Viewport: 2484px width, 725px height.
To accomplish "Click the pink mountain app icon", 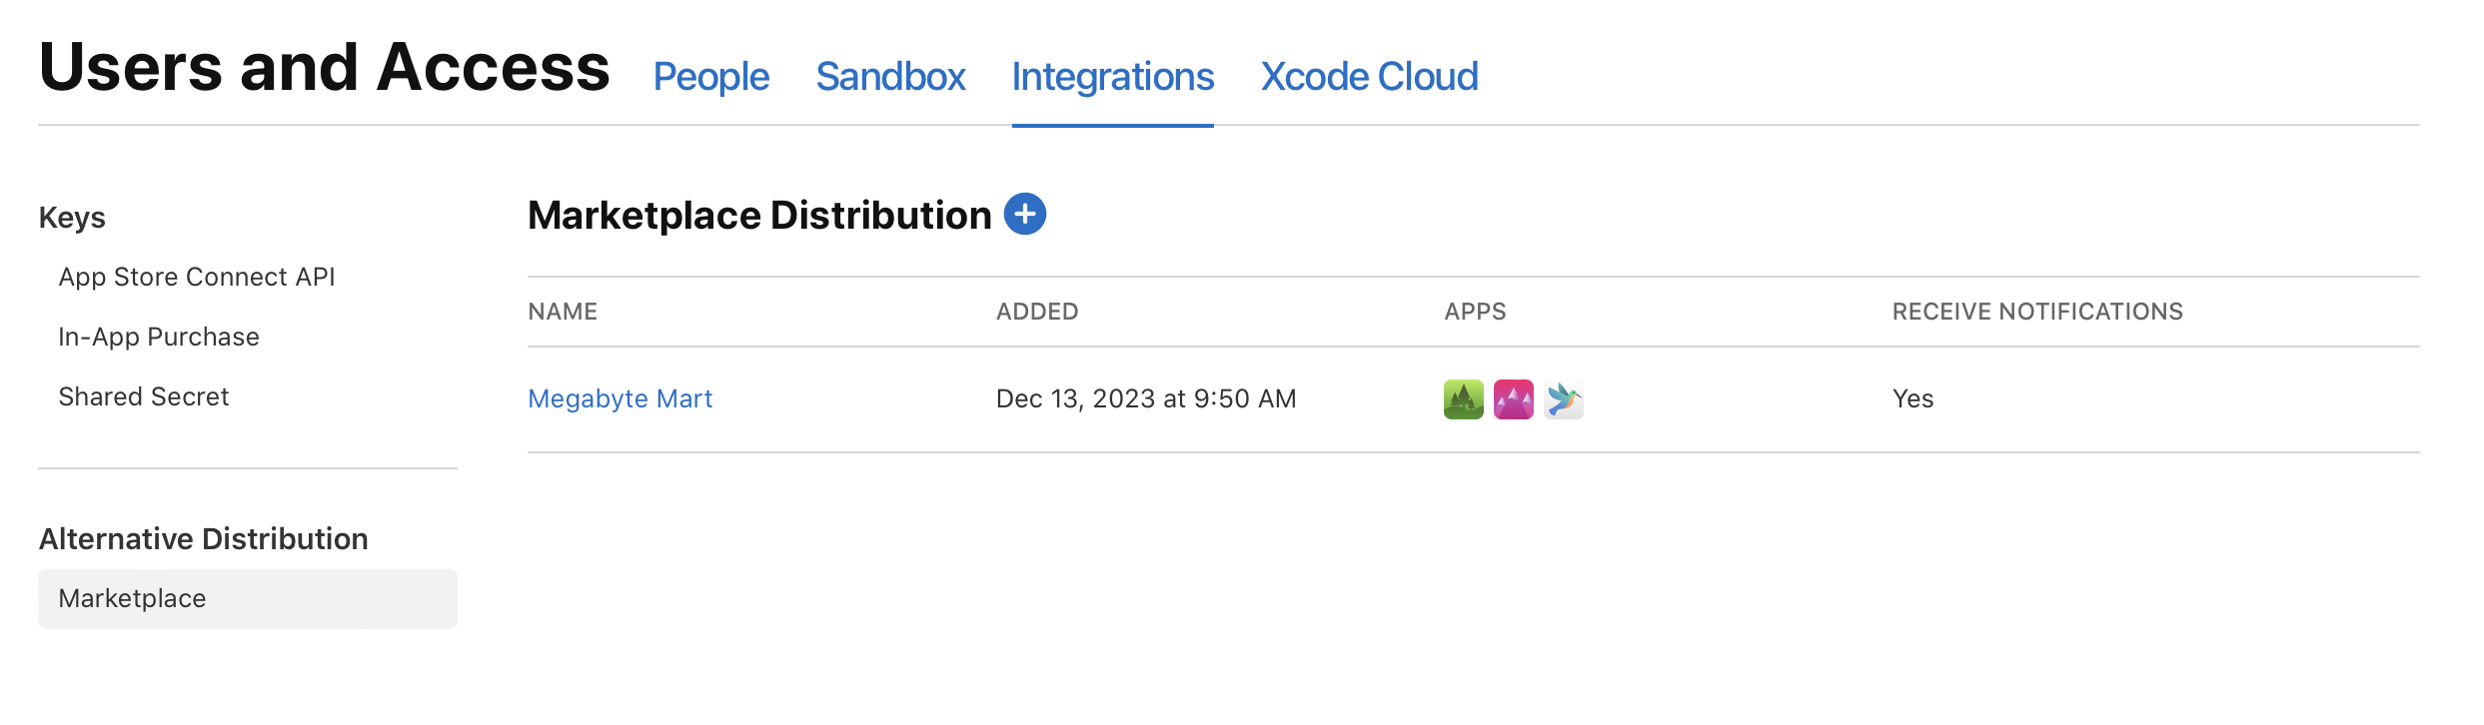I will click(x=1513, y=399).
